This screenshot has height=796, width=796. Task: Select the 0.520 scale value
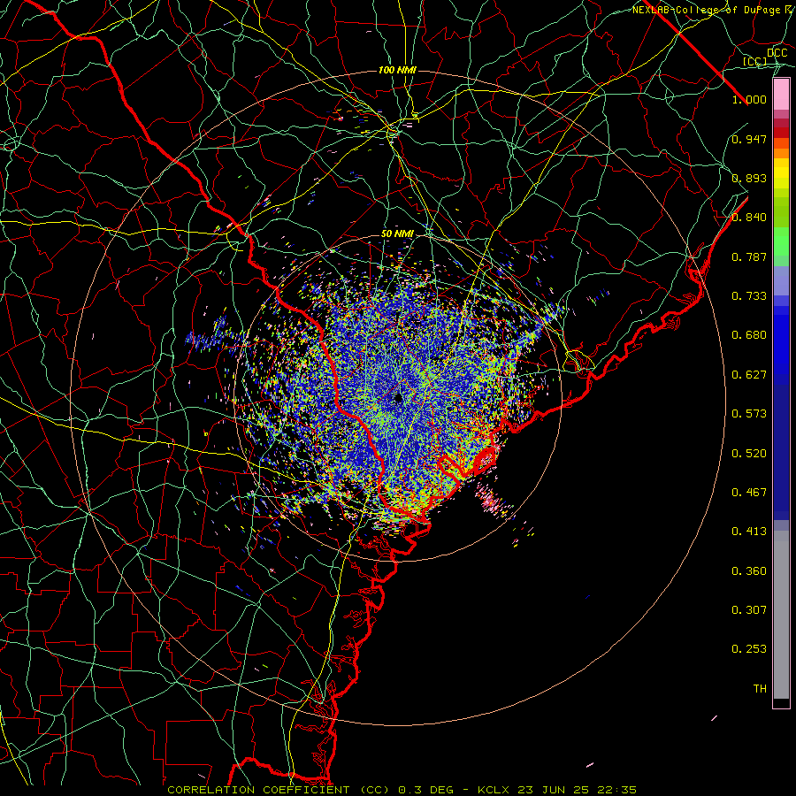click(749, 454)
